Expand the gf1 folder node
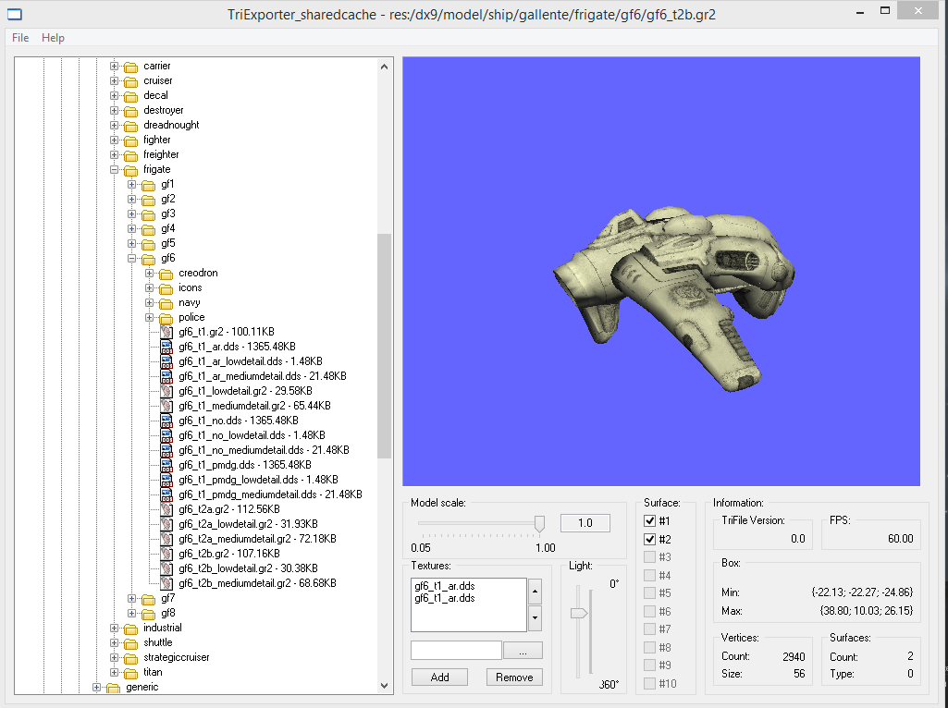948x708 pixels. point(131,184)
